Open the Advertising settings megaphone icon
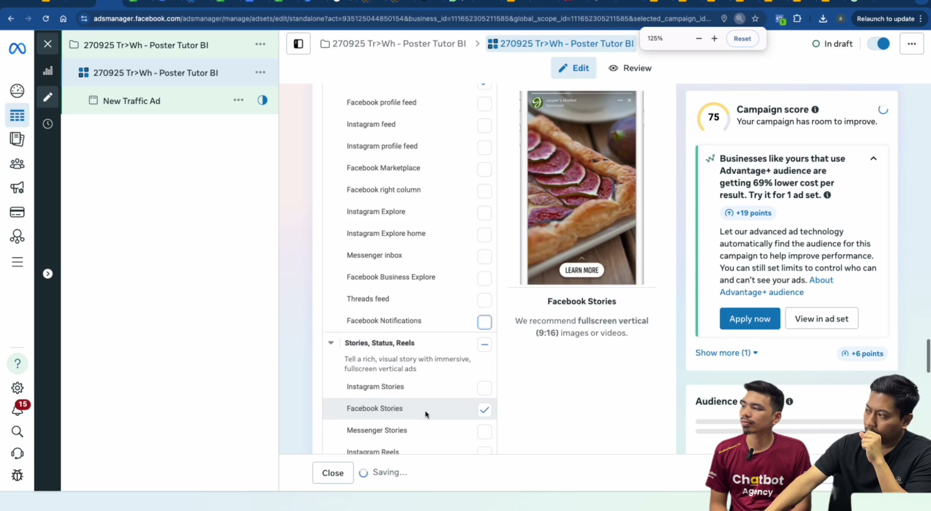The height and width of the screenshot is (511, 931). [17, 188]
